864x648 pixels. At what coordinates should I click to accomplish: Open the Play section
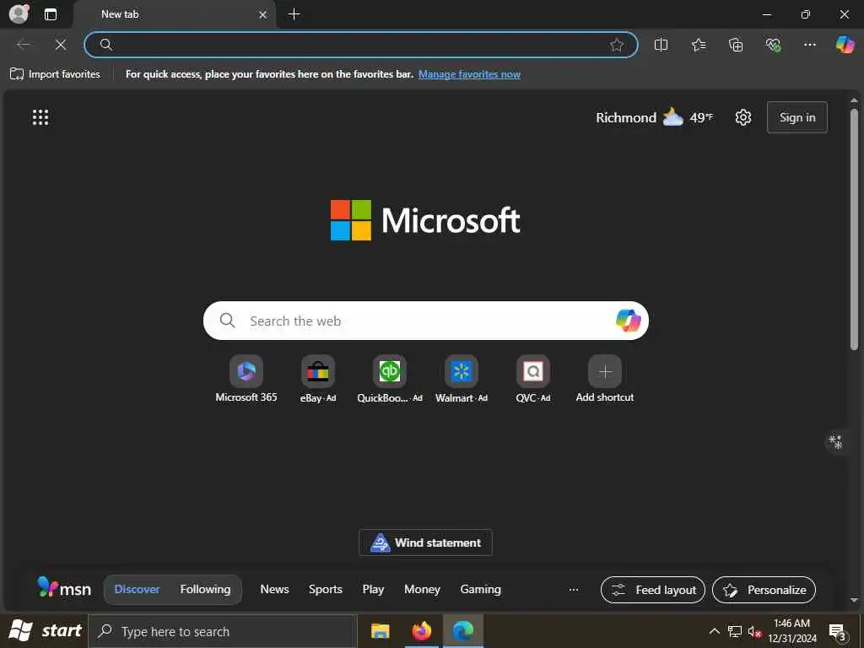click(373, 589)
